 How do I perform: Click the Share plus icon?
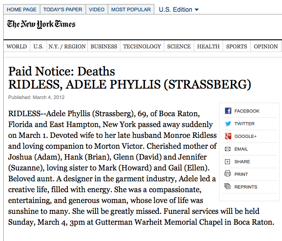[228, 161]
